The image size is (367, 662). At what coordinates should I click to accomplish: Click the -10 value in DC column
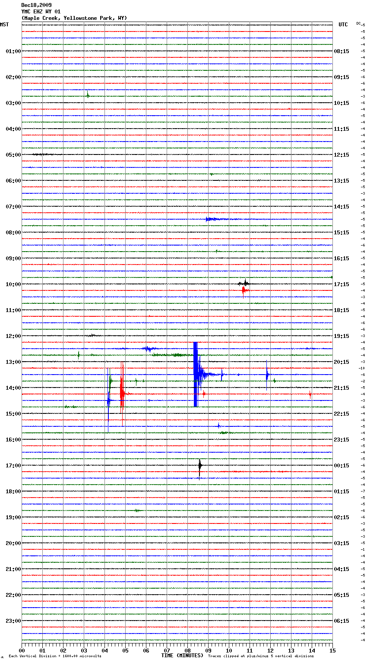point(362,368)
